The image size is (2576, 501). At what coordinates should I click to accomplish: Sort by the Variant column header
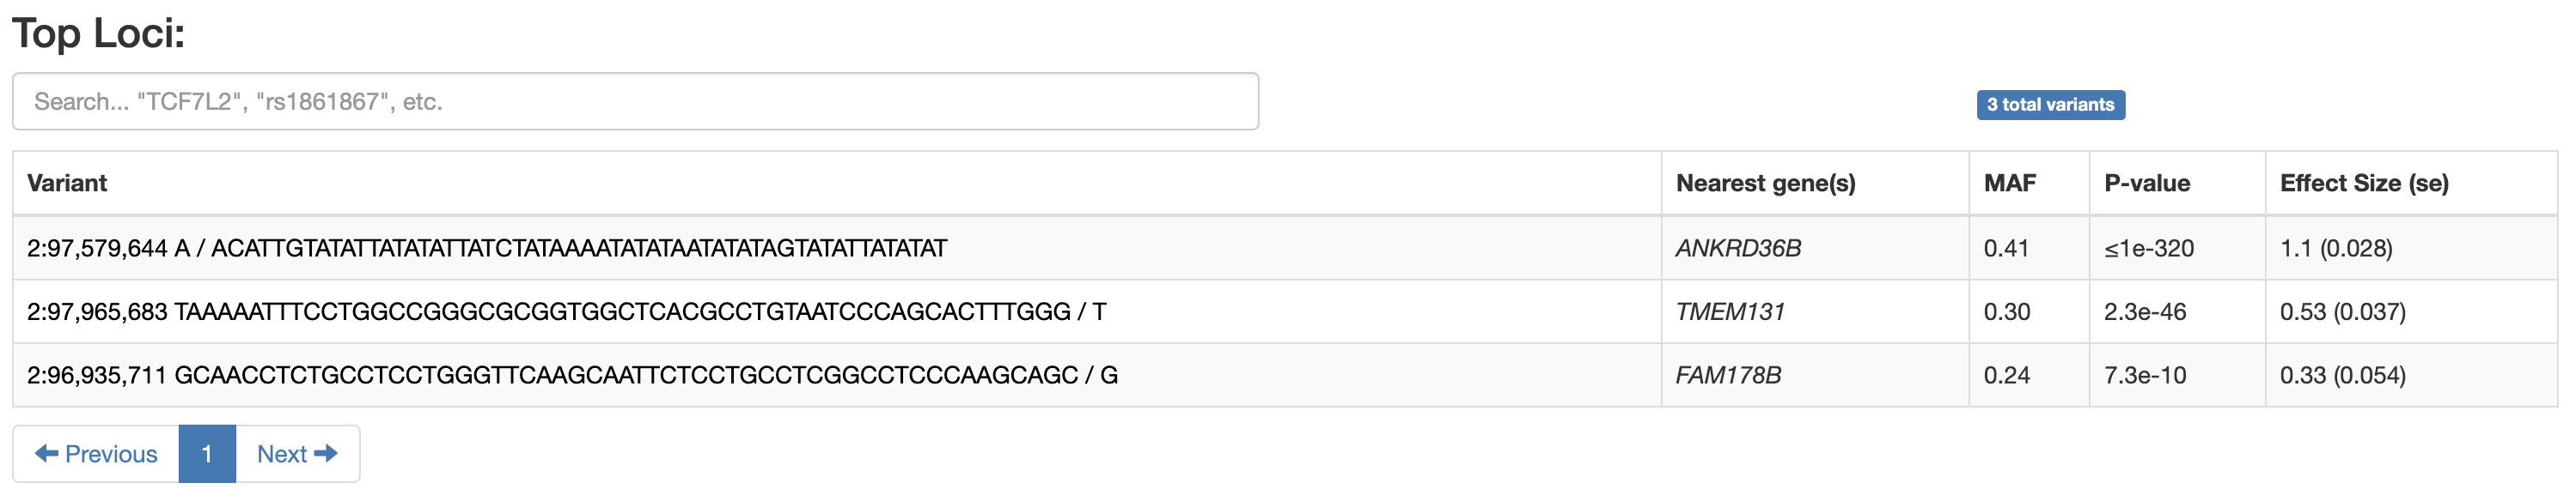pos(67,184)
